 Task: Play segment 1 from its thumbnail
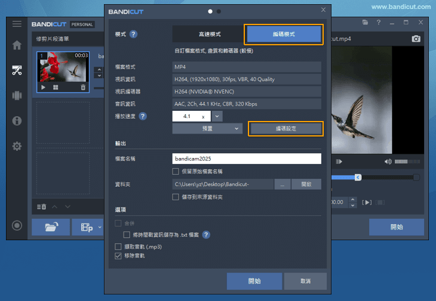click(44, 88)
